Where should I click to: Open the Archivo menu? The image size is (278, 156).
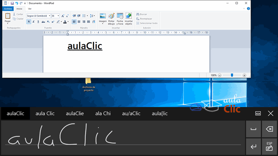point(8,9)
